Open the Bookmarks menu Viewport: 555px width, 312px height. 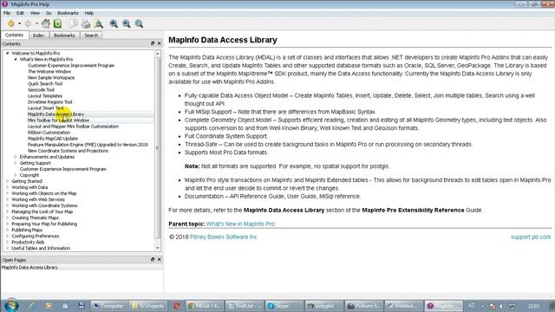click(68, 13)
